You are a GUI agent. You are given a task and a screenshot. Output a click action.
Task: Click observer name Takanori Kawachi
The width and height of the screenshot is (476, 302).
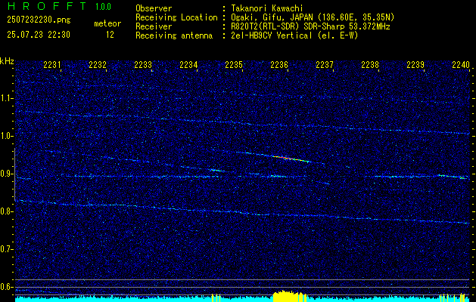point(266,8)
